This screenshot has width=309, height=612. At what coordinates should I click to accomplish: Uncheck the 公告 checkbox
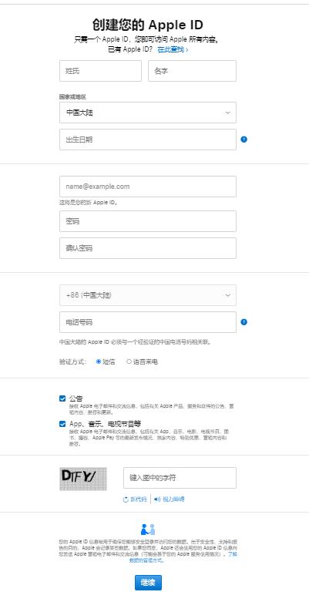click(x=62, y=398)
